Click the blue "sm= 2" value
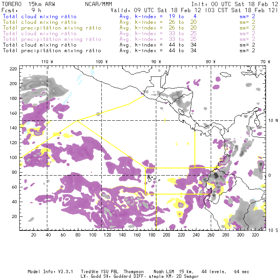280x280 pixels. click(x=247, y=17)
